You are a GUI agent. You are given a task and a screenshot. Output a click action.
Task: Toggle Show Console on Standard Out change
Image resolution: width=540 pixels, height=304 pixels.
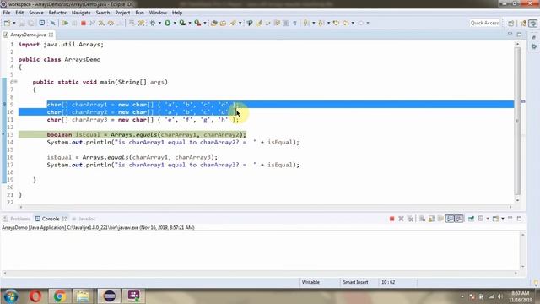[450, 219]
